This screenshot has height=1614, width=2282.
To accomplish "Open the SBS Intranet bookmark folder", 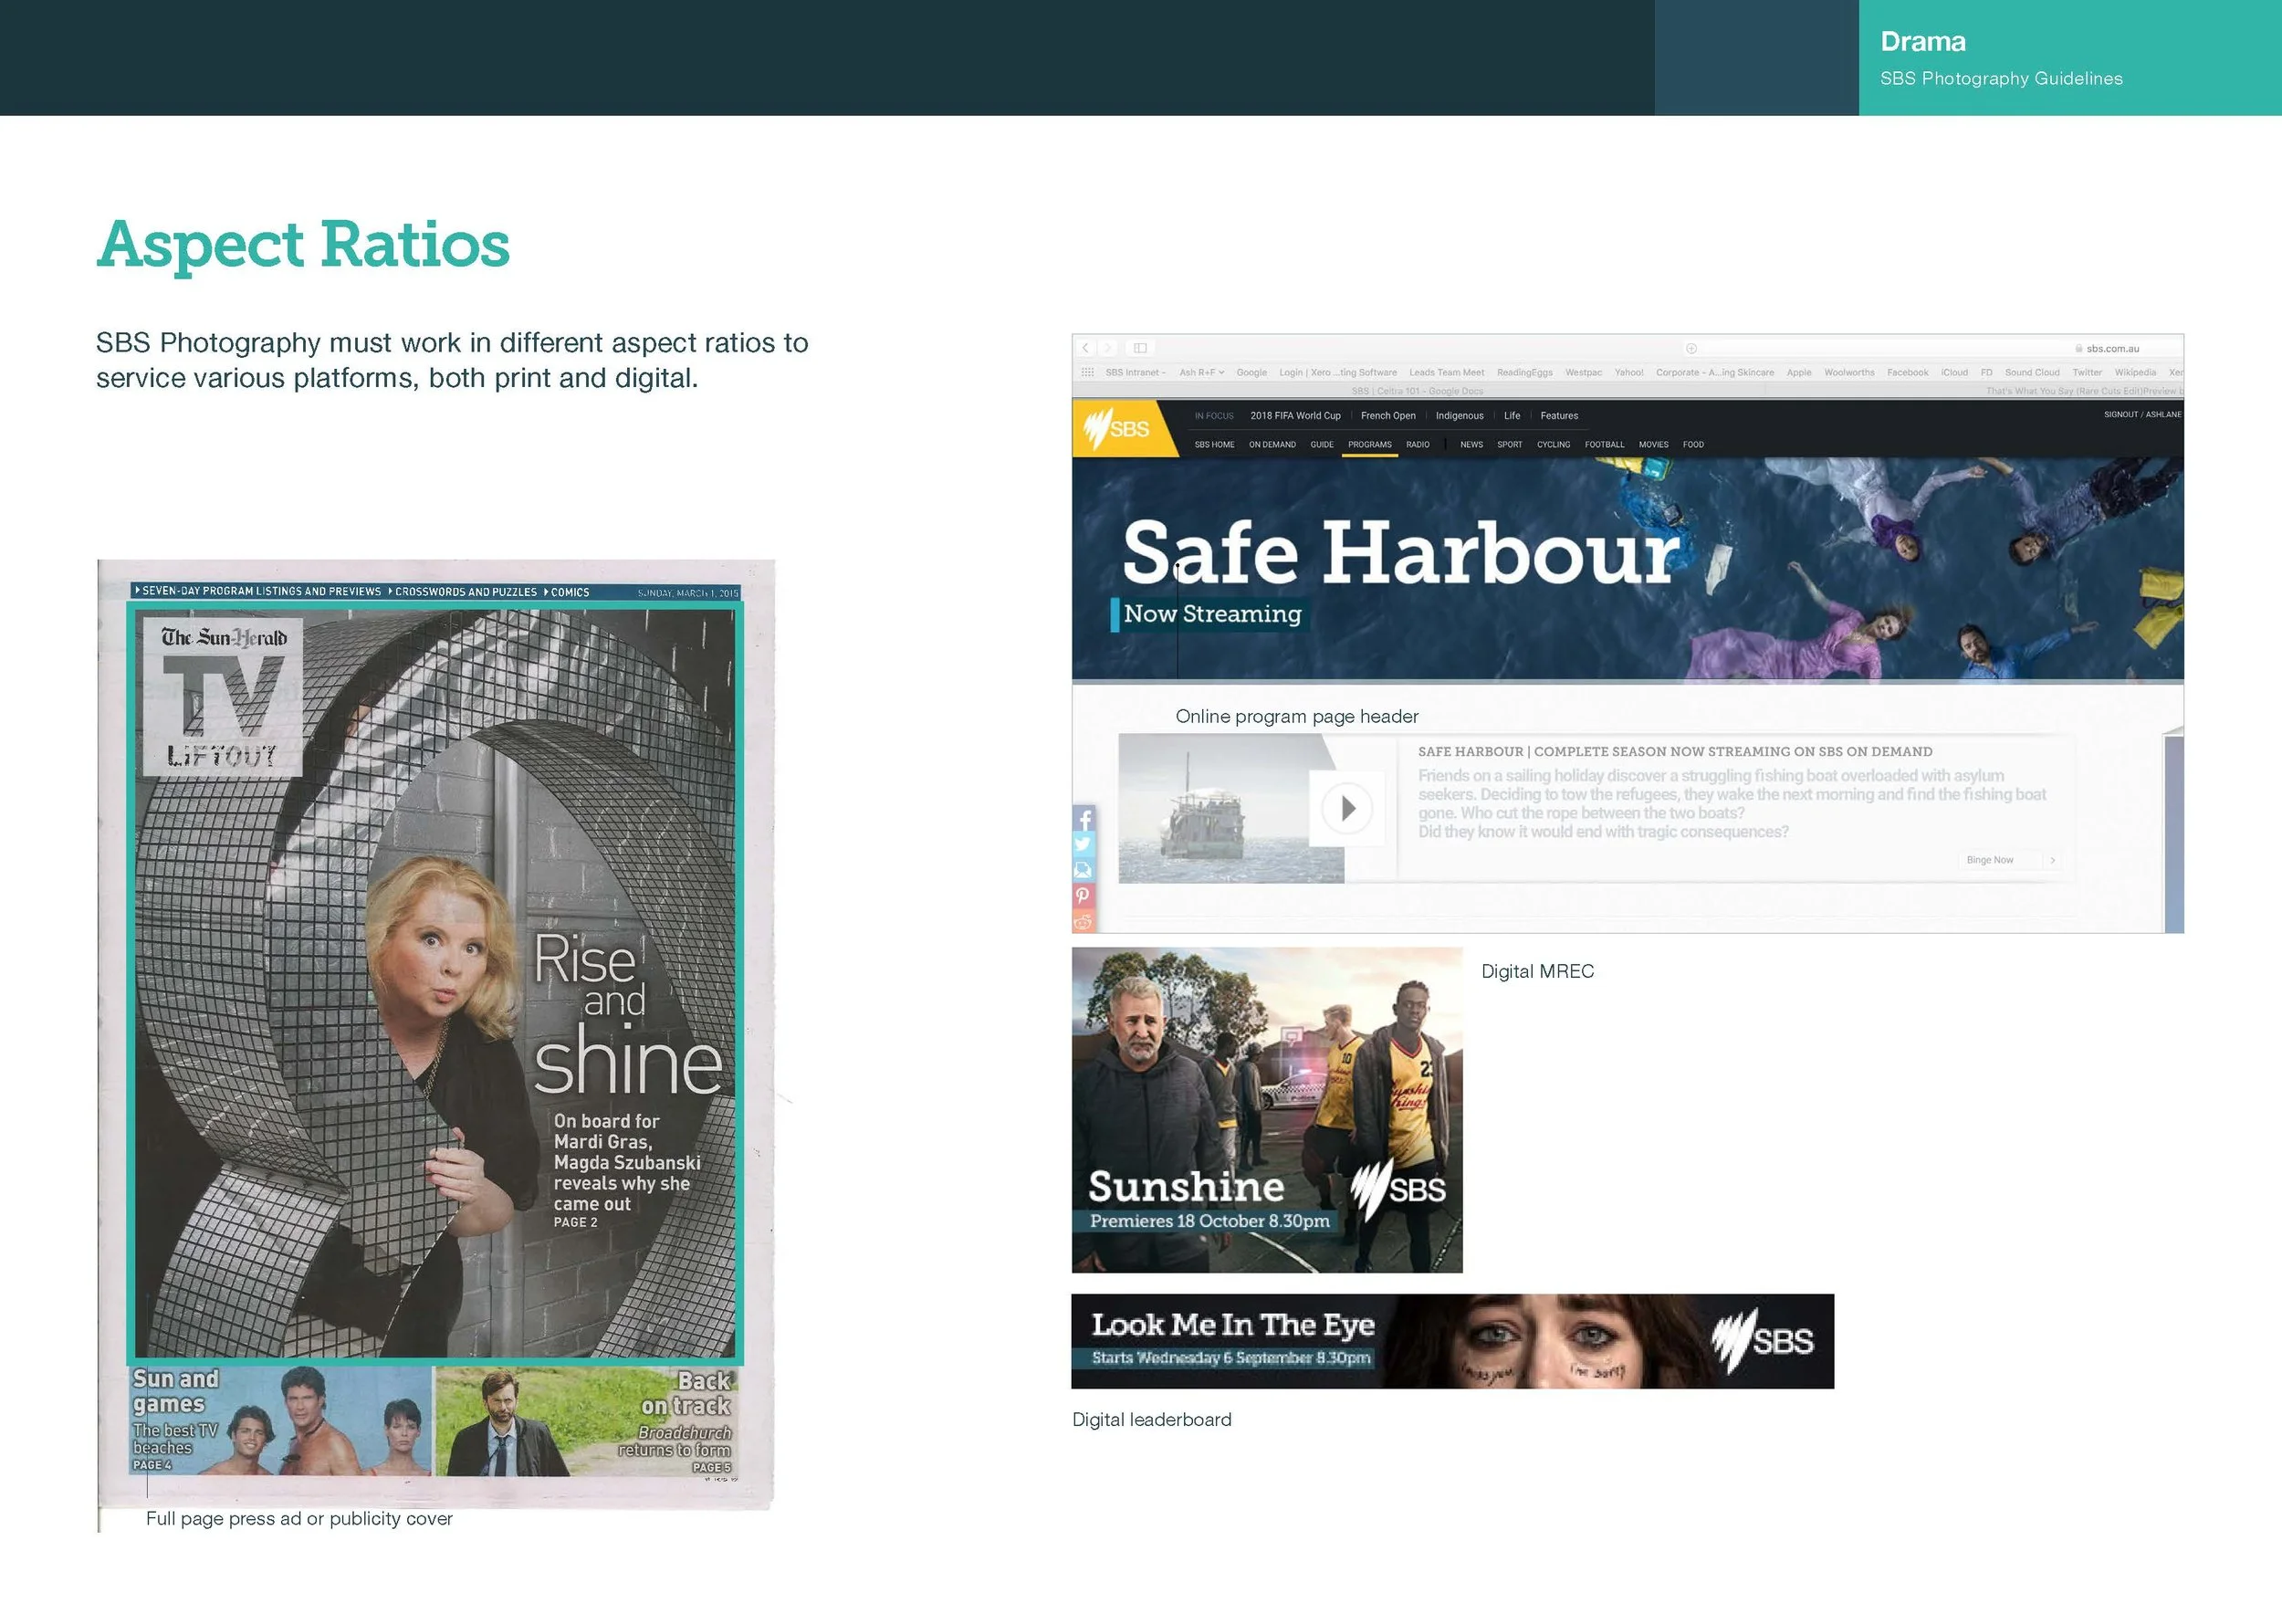I will (1135, 372).
